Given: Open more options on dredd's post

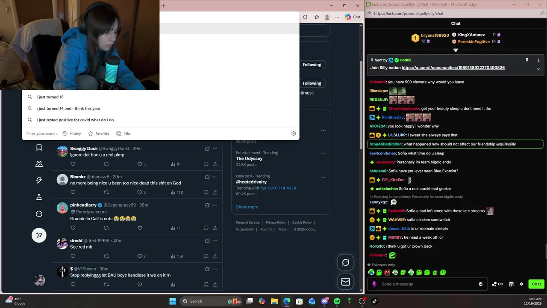Looking at the screenshot, I should coord(215,240).
